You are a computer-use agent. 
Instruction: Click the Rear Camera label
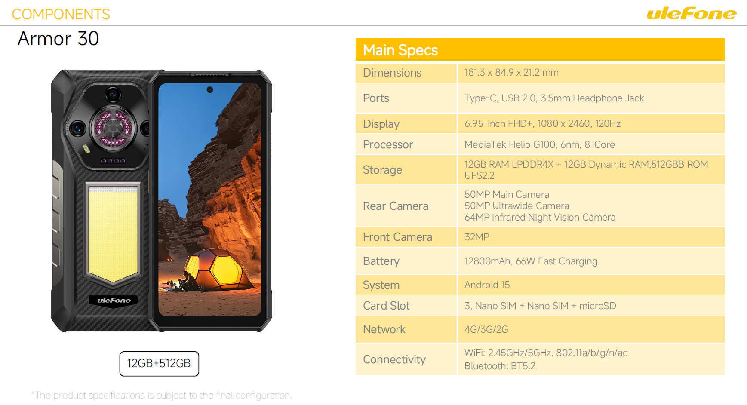tap(396, 206)
